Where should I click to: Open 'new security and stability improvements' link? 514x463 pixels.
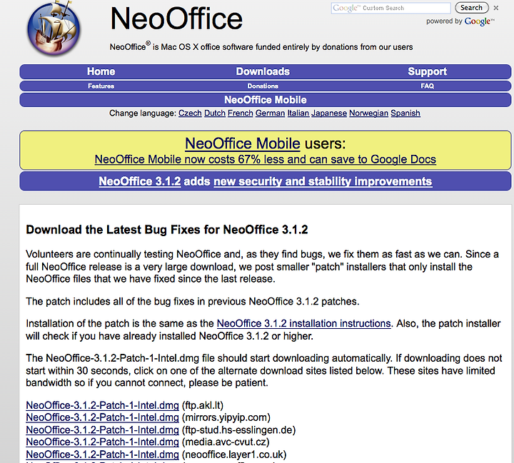(x=323, y=181)
